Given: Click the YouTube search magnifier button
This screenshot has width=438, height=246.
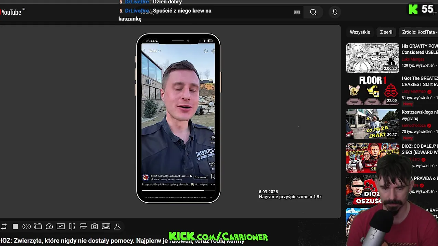Looking at the screenshot, I should 313,12.
